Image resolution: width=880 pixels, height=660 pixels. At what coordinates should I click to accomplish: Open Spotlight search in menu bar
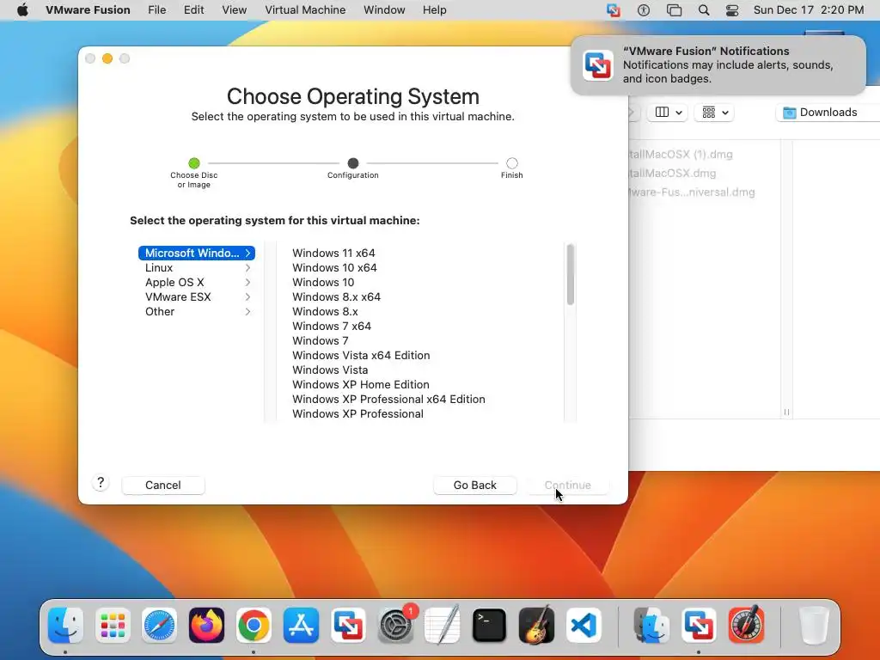704,10
